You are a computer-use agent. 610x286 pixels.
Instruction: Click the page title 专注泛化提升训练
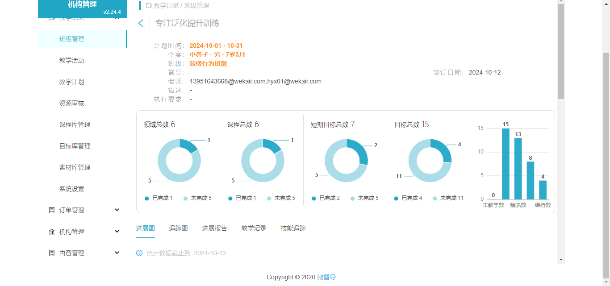[188, 23]
